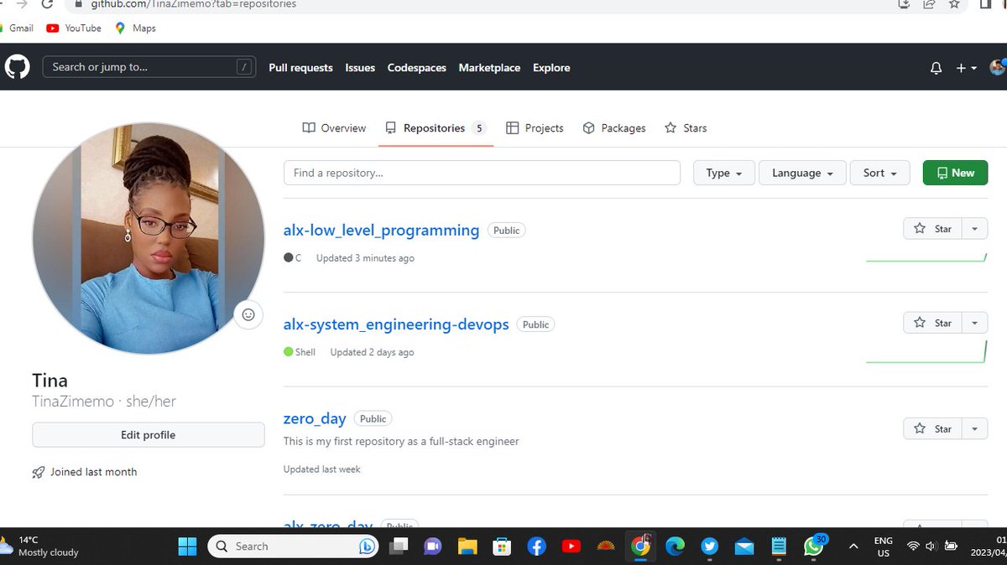
Task: Open the zero_day repository
Action: point(315,418)
